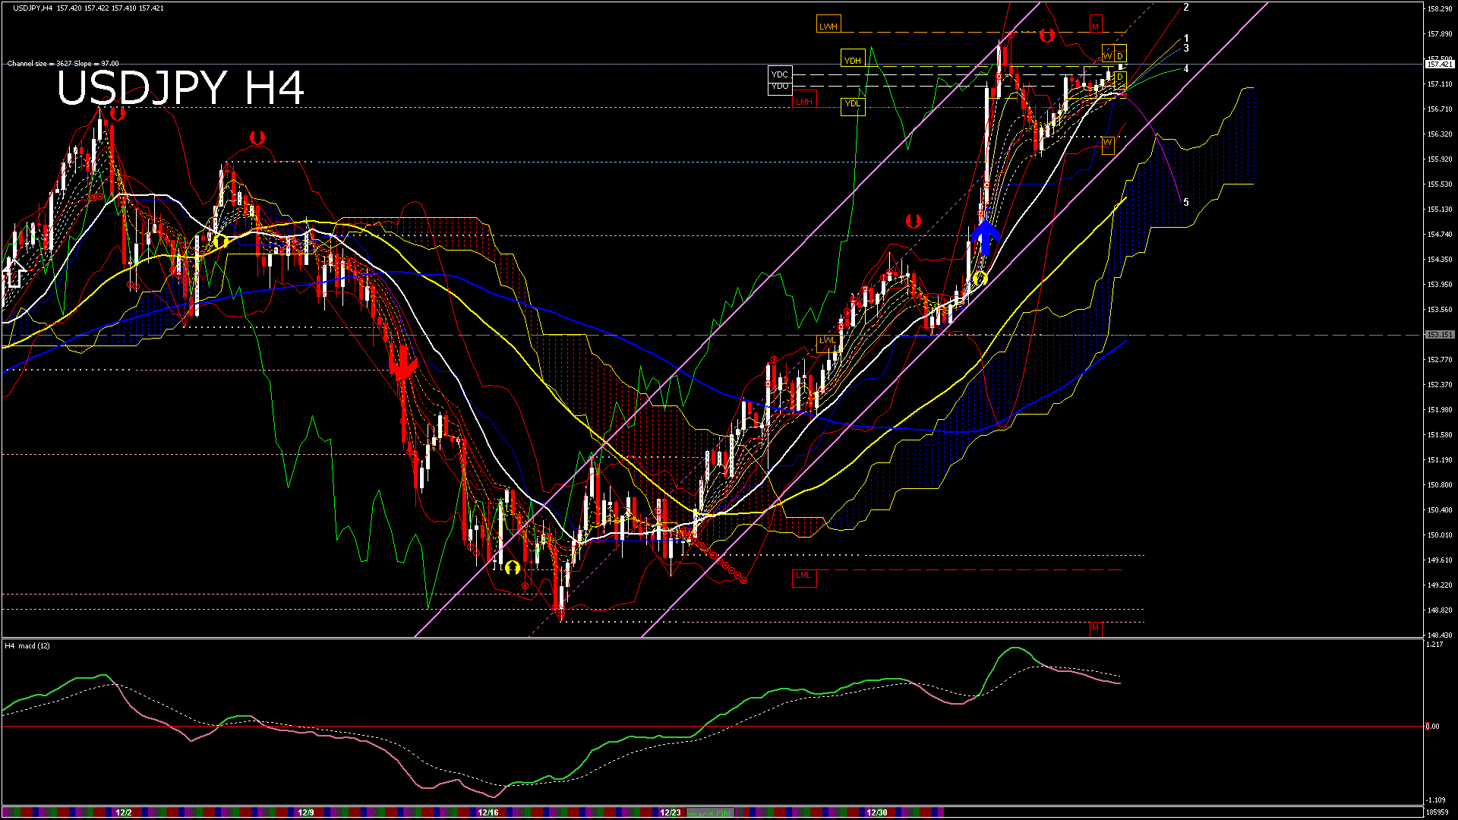Click the 'H4 macd (12)' indicator label

click(x=27, y=646)
